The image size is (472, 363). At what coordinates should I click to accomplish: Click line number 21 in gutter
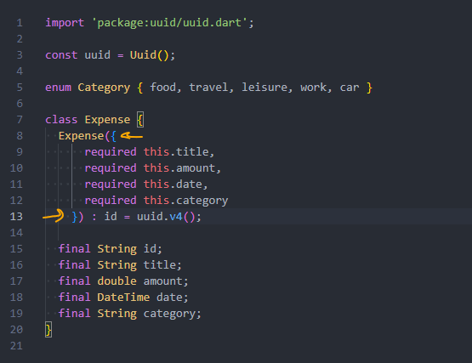coord(16,346)
